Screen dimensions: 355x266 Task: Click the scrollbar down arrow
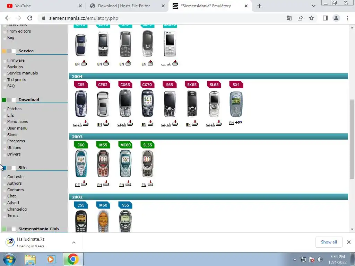point(352,229)
